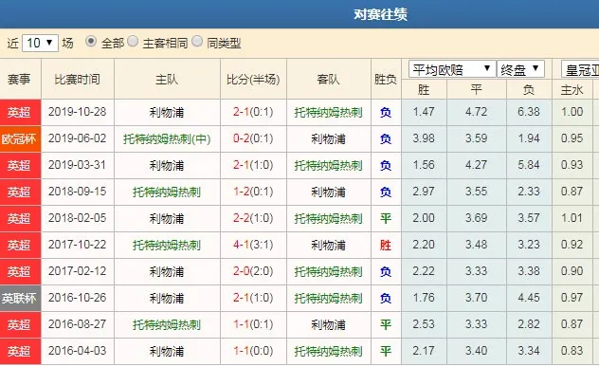Open the 0-2(0:1) score on 2019-06-02
The image size is (599, 367).
pos(253,138)
